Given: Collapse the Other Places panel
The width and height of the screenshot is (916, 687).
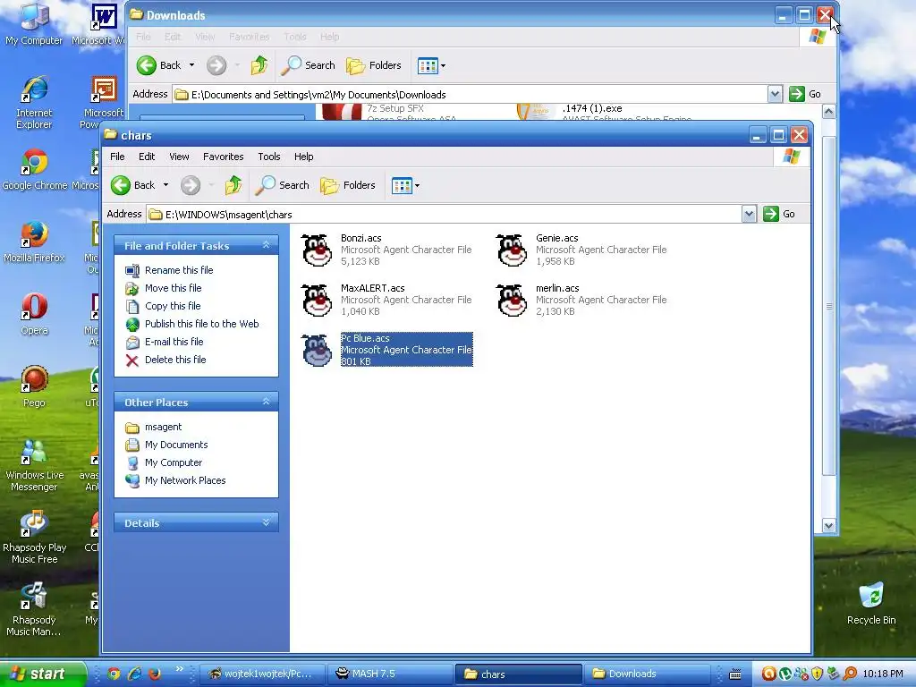Looking at the screenshot, I should [x=266, y=402].
